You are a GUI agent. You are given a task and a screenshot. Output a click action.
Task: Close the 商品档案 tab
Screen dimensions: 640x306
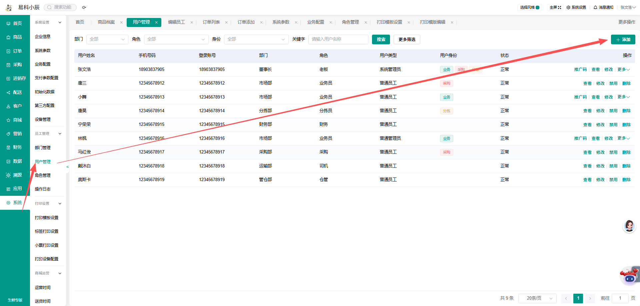click(121, 22)
